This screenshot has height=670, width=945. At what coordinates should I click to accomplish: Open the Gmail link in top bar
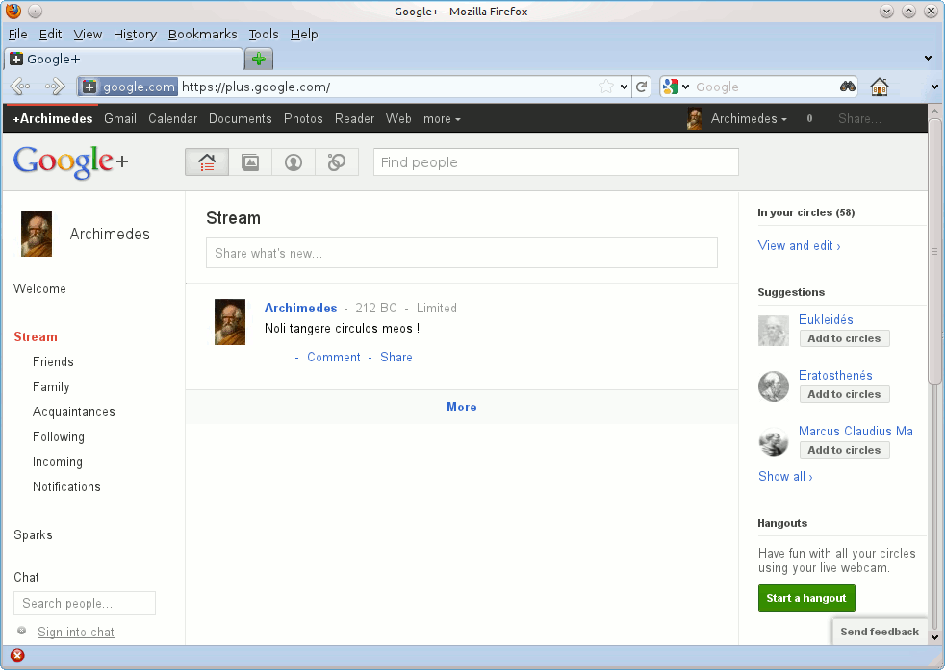(x=120, y=118)
